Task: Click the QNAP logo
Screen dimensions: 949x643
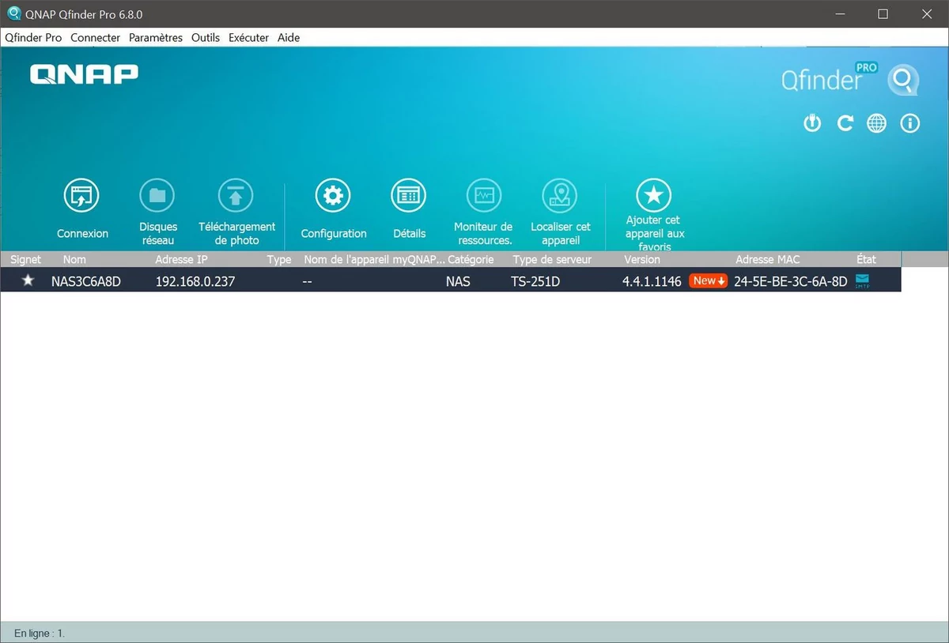Action: [84, 74]
